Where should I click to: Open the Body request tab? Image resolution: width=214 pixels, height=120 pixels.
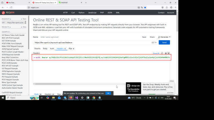pyautogui.click(x=45, y=49)
